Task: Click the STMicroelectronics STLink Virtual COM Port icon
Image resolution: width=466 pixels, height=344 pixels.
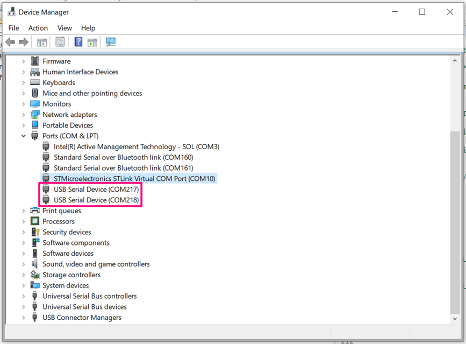Action: point(46,178)
